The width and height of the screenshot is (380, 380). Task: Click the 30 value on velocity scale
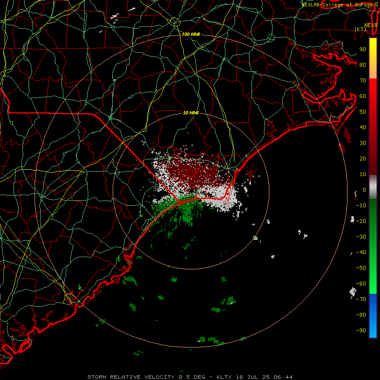tap(363, 143)
